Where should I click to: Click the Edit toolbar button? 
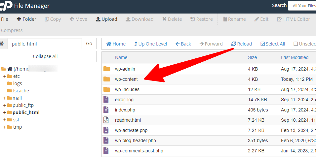(261, 19)
